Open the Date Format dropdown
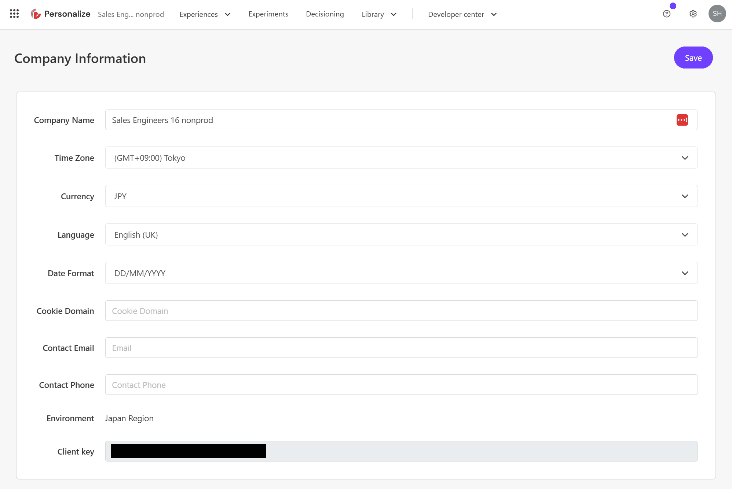Image resolution: width=732 pixels, height=489 pixels. tap(401, 273)
